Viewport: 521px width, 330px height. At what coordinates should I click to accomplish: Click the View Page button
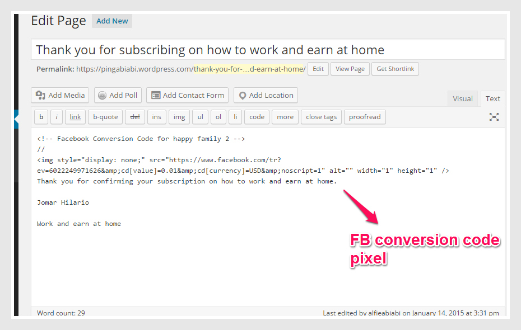(350, 69)
